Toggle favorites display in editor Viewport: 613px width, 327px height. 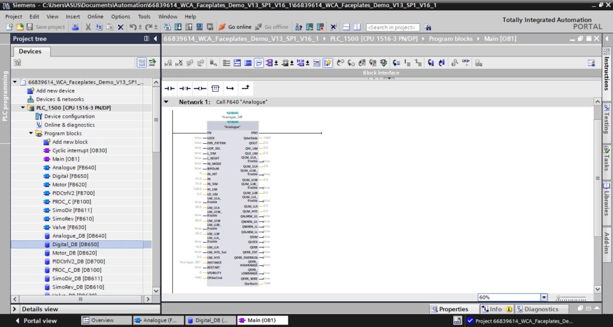tap(327, 63)
